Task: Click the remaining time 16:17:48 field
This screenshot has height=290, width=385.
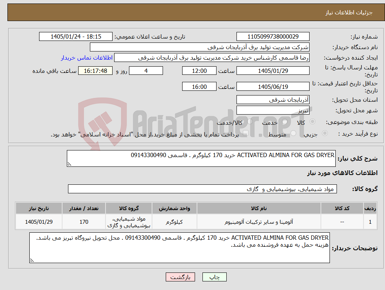Action: [x=95, y=71]
